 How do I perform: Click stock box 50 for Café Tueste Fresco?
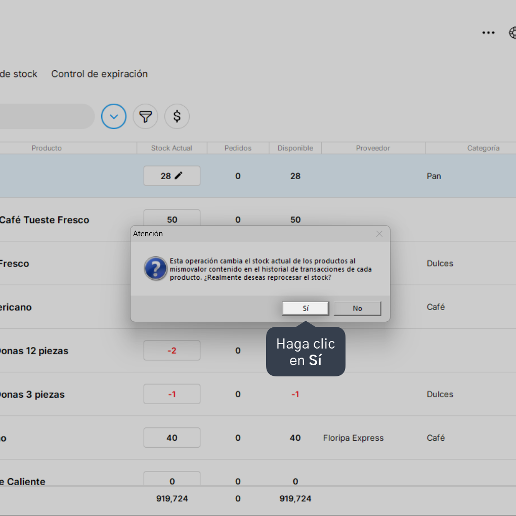172,218
